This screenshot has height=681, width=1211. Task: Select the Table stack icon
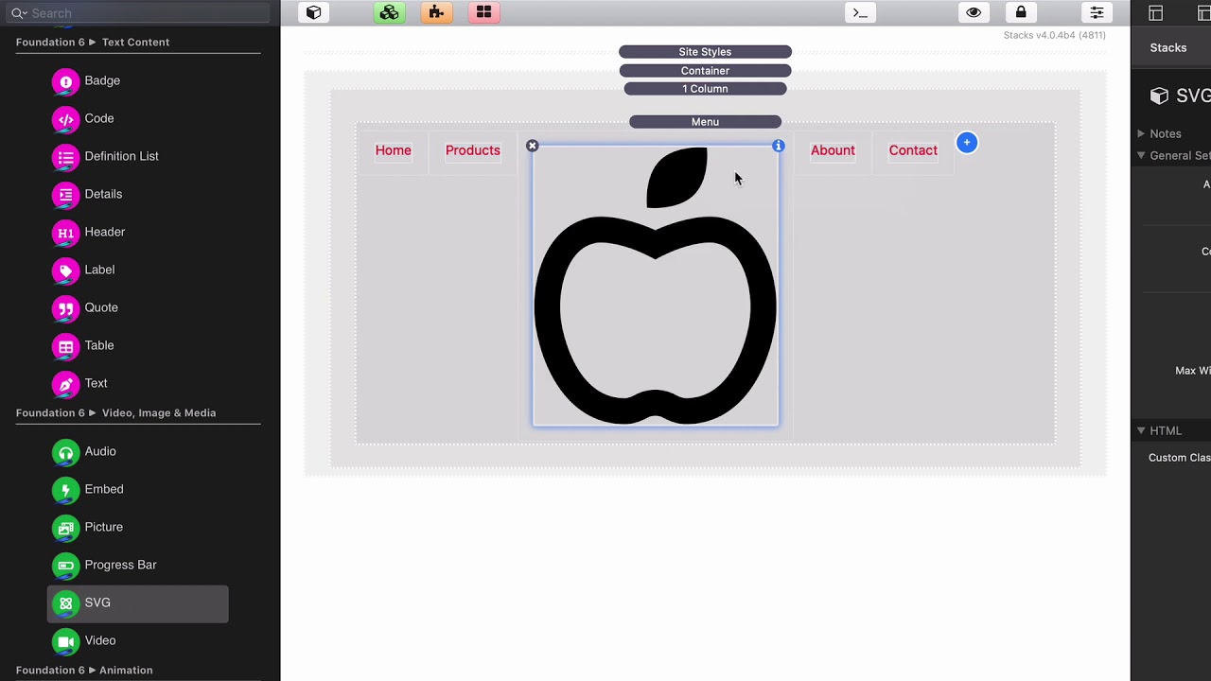(65, 346)
